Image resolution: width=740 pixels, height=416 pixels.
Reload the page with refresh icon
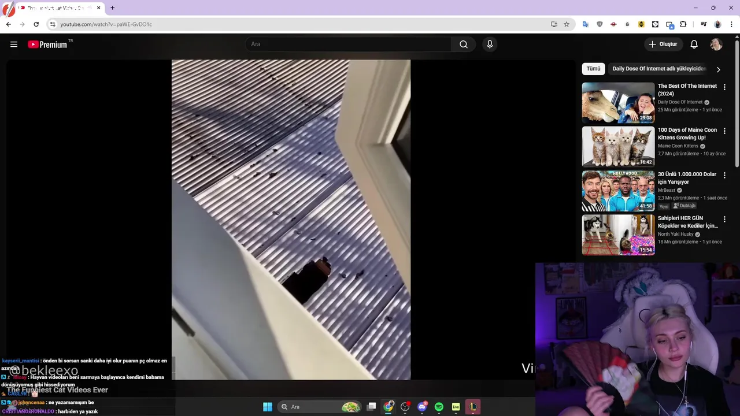point(36,24)
